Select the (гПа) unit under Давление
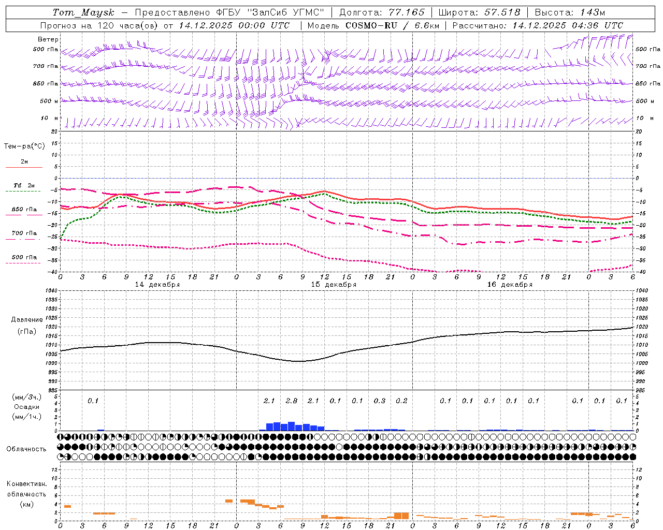This screenshot has height=530, width=663. point(27,332)
